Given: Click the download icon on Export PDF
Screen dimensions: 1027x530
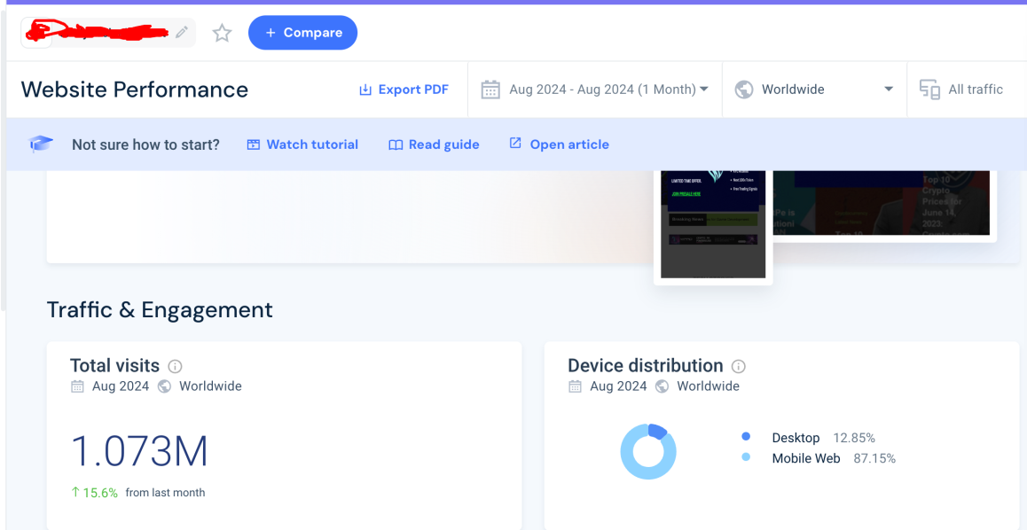Looking at the screenshot, I should click(365, 90).
